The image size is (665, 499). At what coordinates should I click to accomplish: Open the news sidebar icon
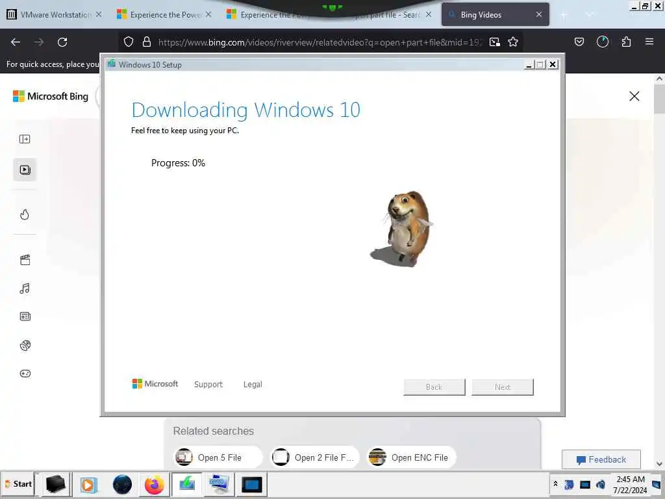tap(25, 316)
